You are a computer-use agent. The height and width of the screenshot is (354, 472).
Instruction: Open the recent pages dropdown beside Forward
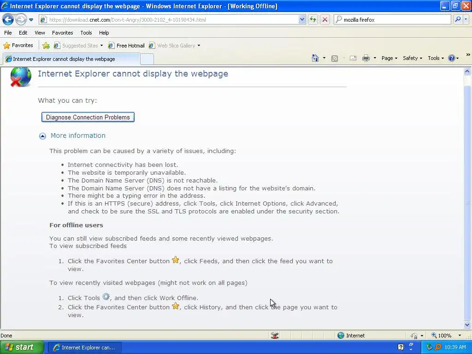coord(31,20)
